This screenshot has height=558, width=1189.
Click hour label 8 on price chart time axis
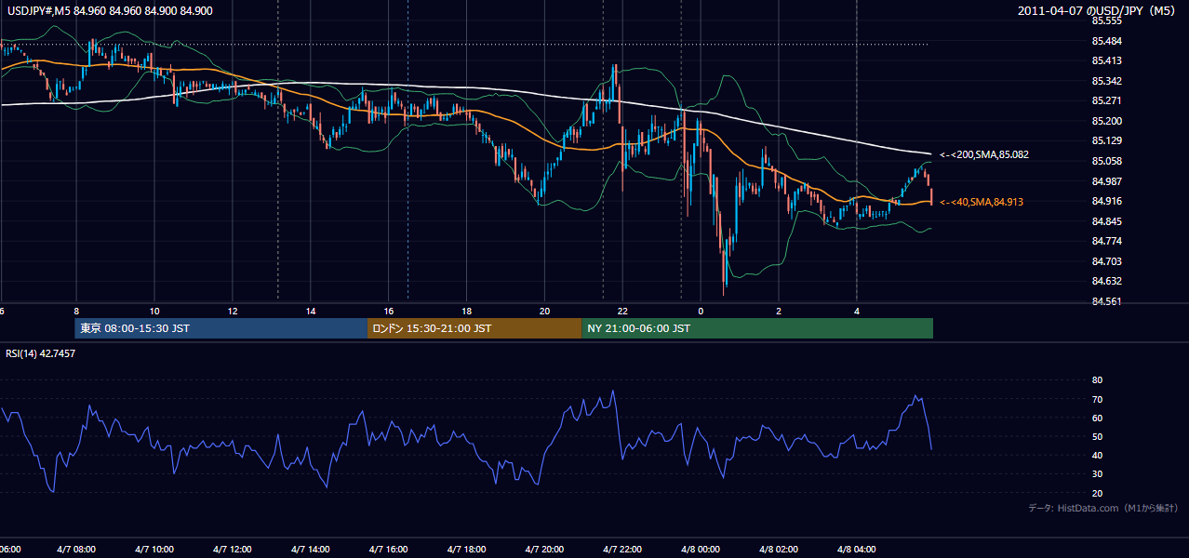[76, 311]
